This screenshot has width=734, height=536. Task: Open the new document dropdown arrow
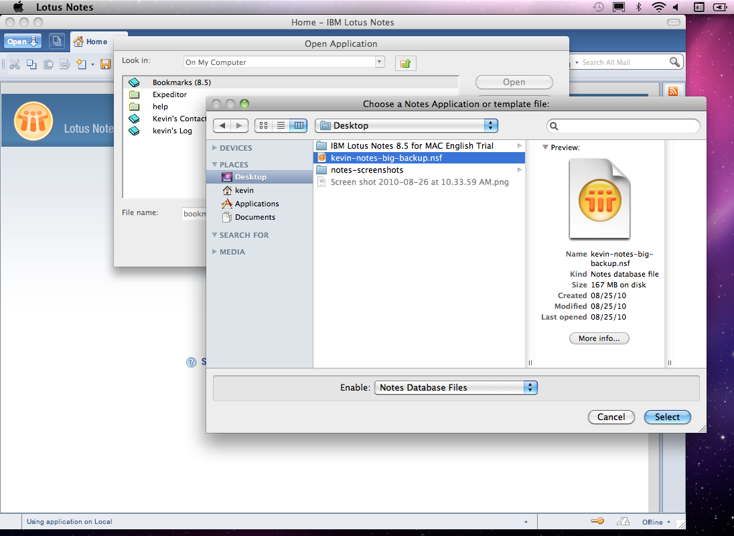click(x=92, y=64)
